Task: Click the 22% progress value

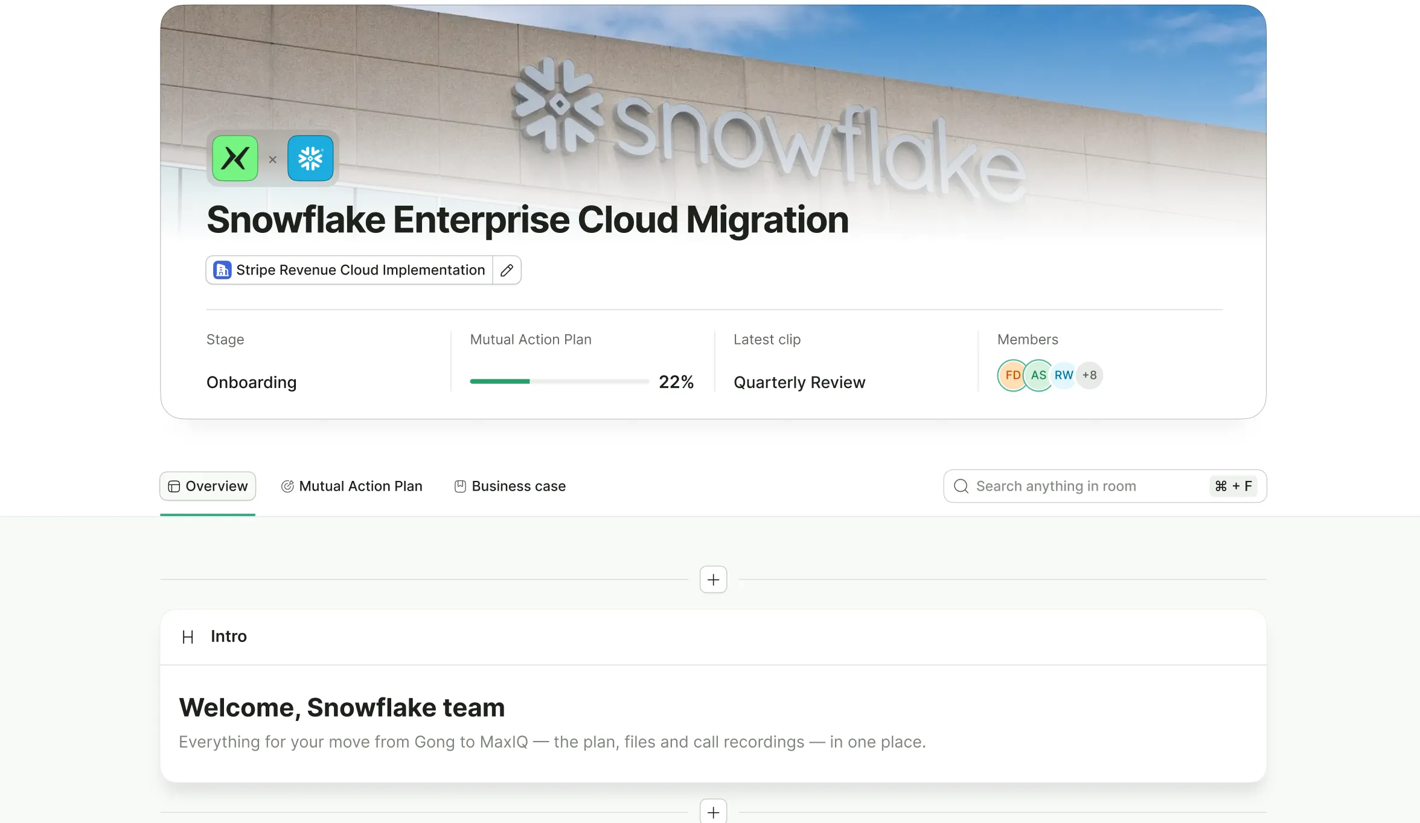Action: 676,382
